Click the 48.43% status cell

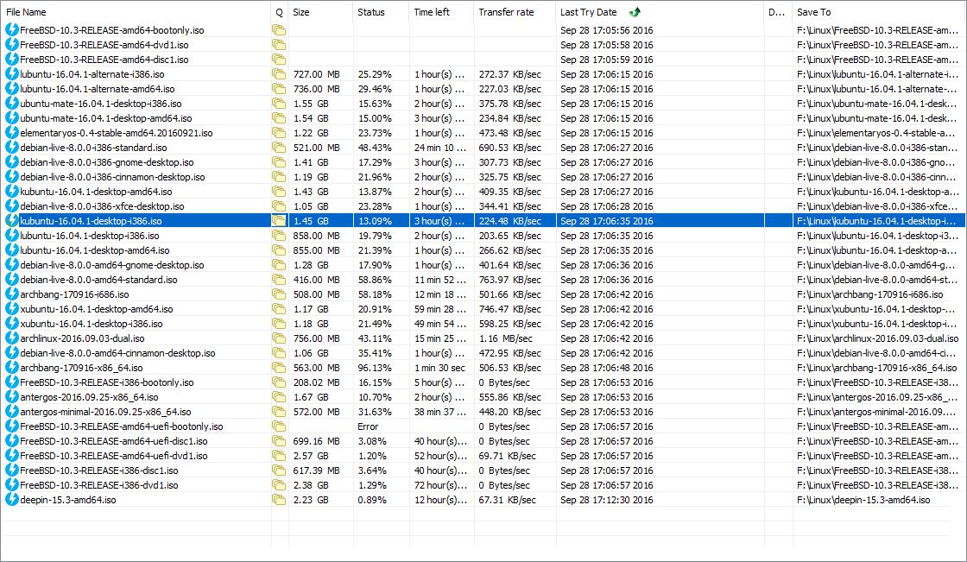point(375,148)
